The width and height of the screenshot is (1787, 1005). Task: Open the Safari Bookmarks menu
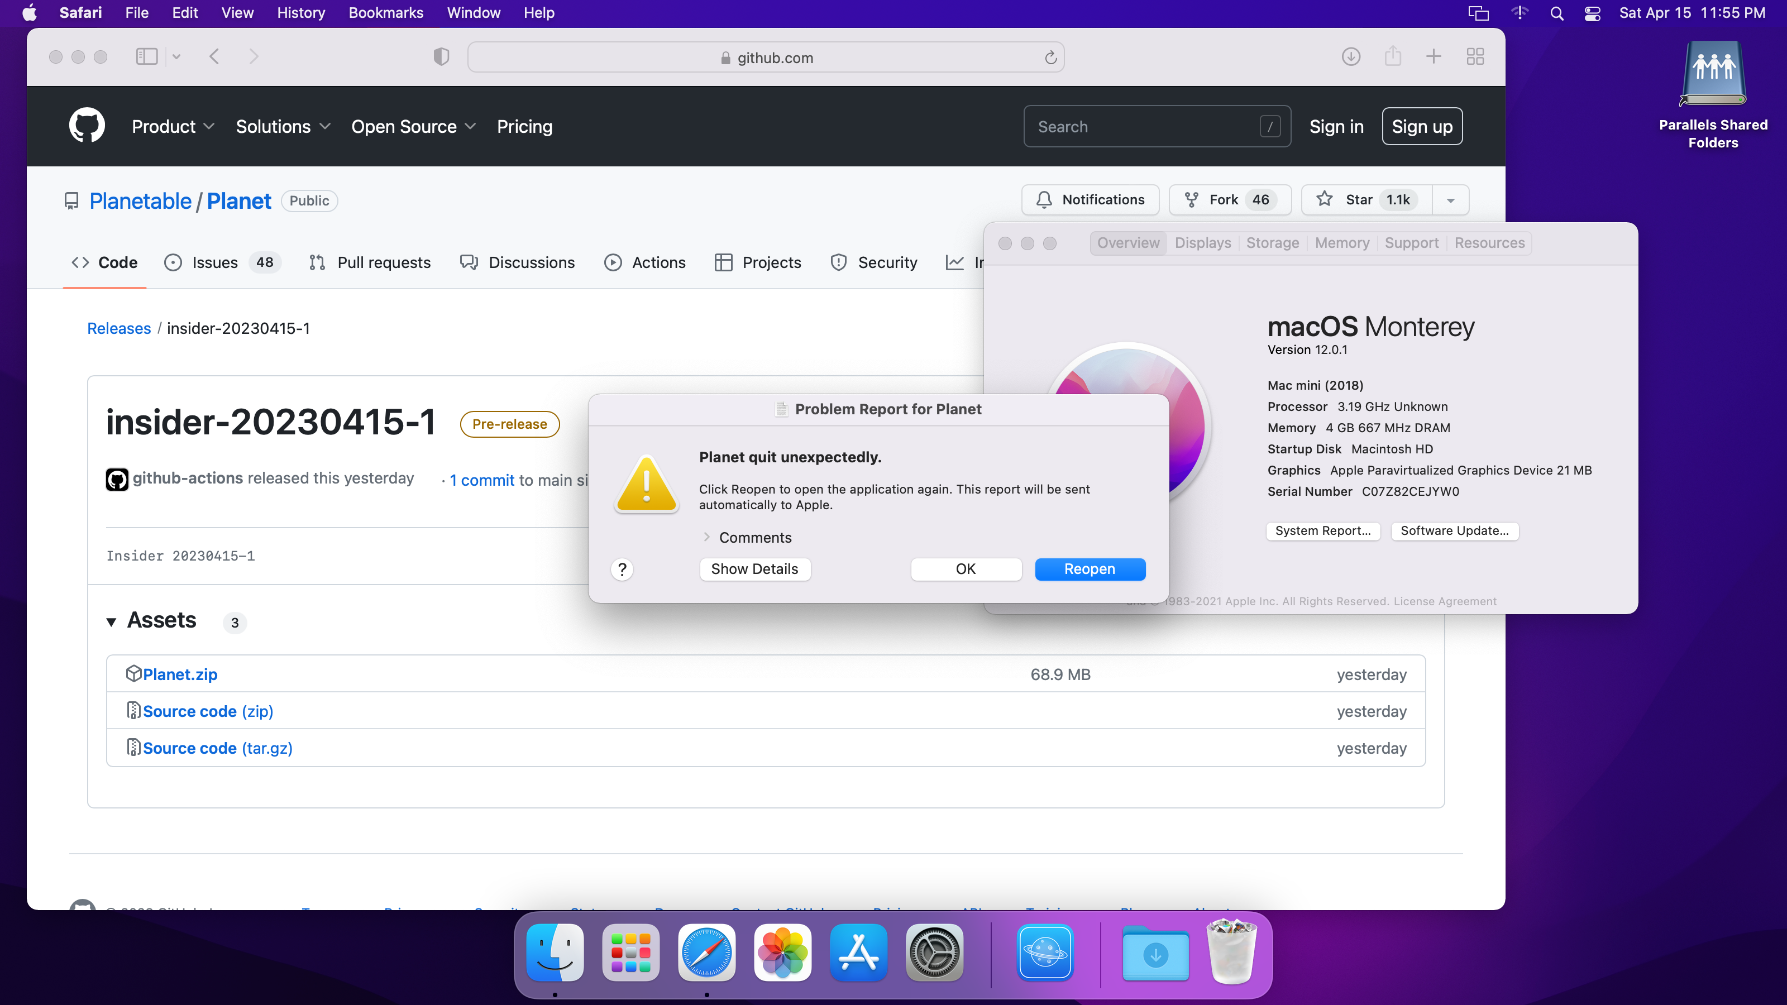tap(386, 13)
